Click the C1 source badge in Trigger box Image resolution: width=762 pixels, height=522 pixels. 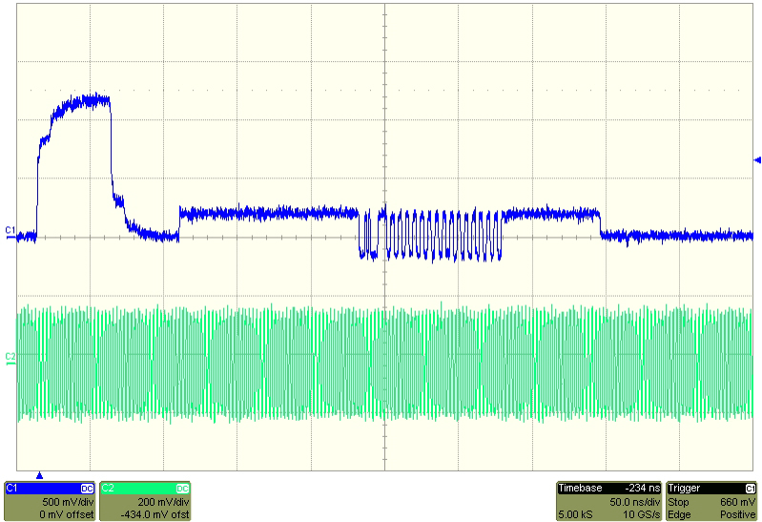[751, 488]
